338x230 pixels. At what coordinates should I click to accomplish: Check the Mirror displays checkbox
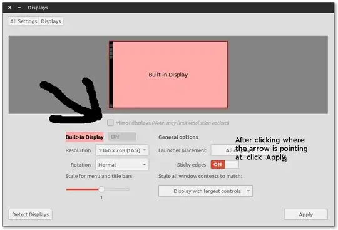click(x=110, y=123)
